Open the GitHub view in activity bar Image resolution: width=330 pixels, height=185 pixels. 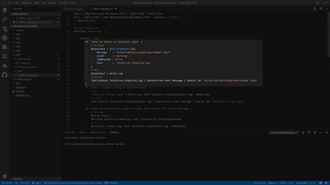click(x=5, y=75)
